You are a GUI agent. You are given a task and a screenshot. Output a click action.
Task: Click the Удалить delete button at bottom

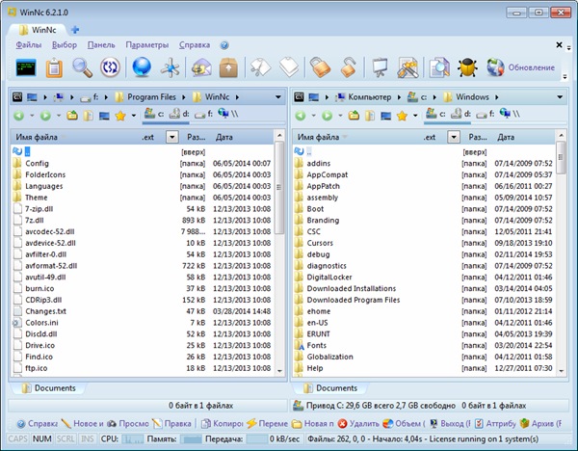(362, 423)
